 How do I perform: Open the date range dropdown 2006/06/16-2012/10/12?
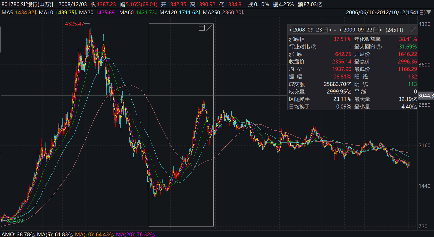(386, 12)
